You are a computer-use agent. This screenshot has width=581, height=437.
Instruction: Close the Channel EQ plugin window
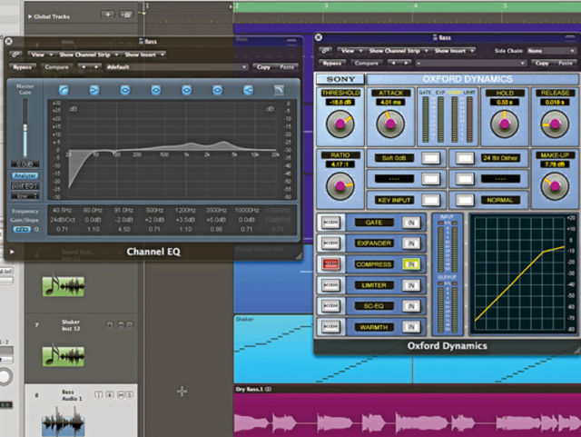pyautogui.click(x=8, y=41)
